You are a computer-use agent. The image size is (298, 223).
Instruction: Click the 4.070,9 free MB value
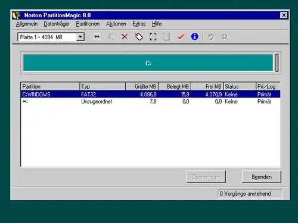point(213,95)
